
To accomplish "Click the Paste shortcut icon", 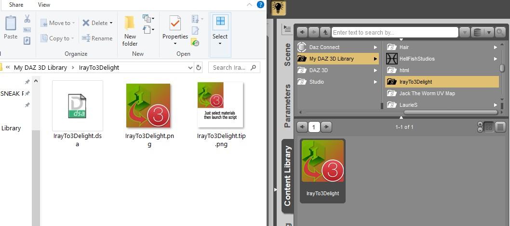I will coord(27,40).
